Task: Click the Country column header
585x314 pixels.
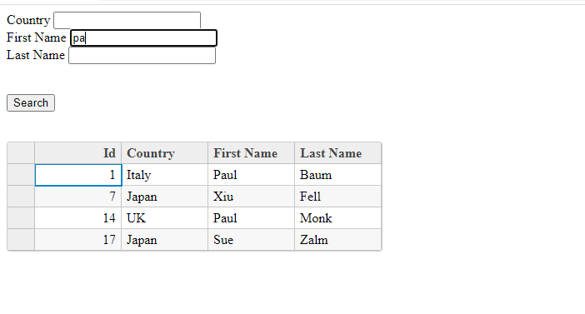Action: point(164,153)
